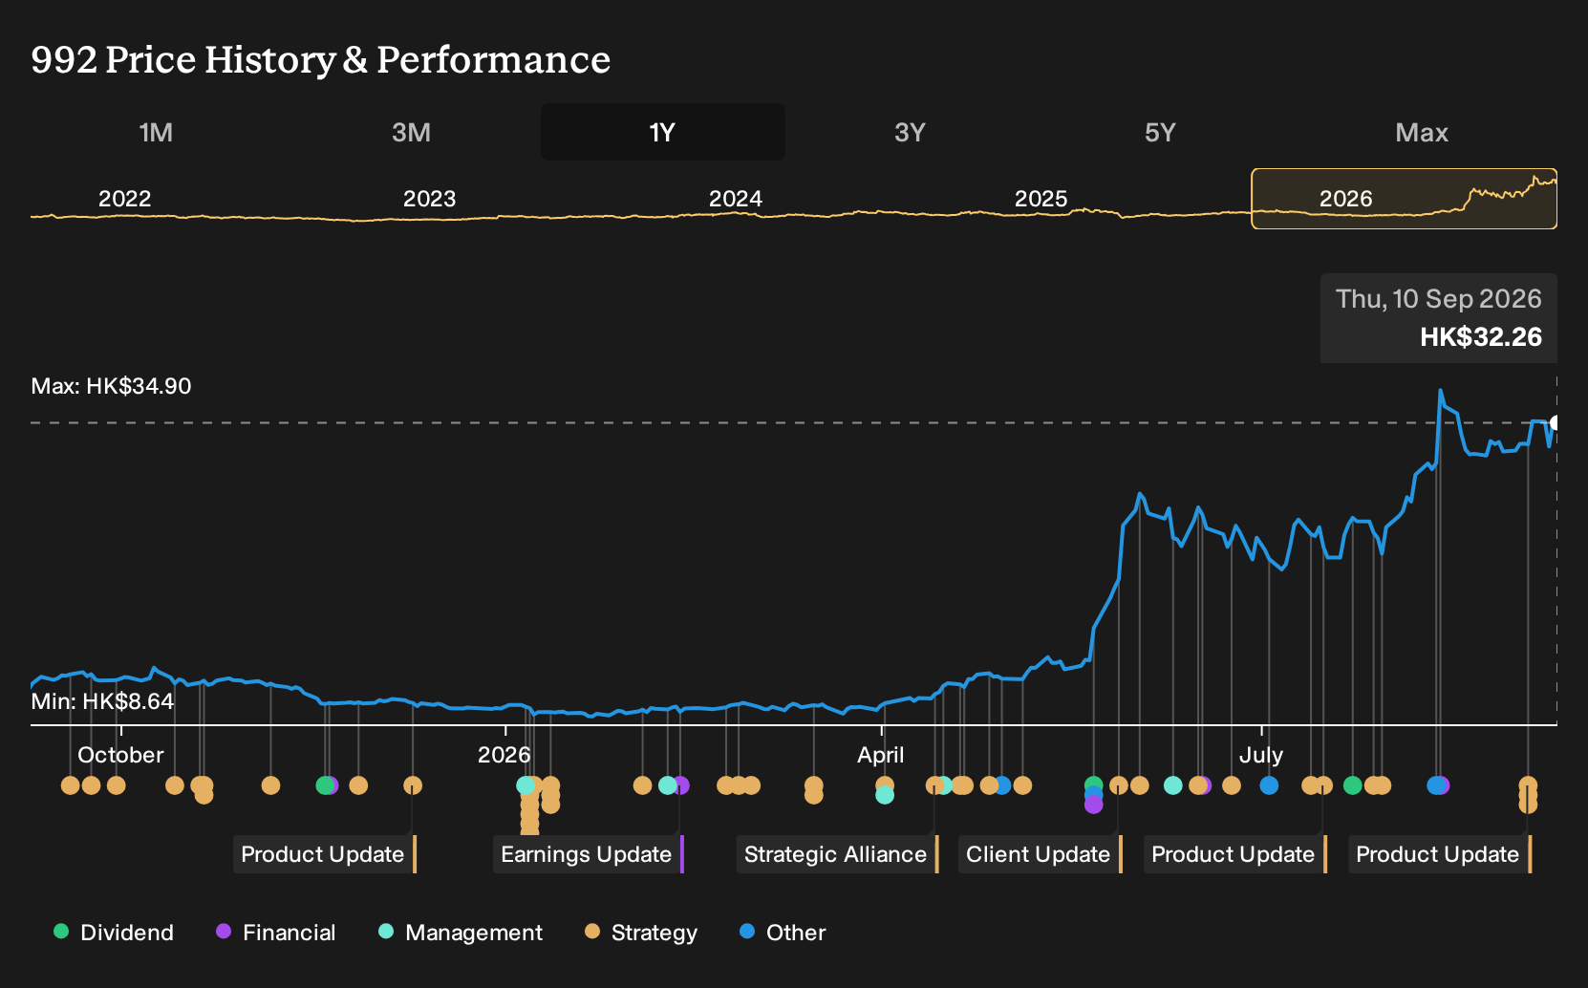Click the July axis label
Viewport: 1588px width, 988px height.
(1261, 755)
